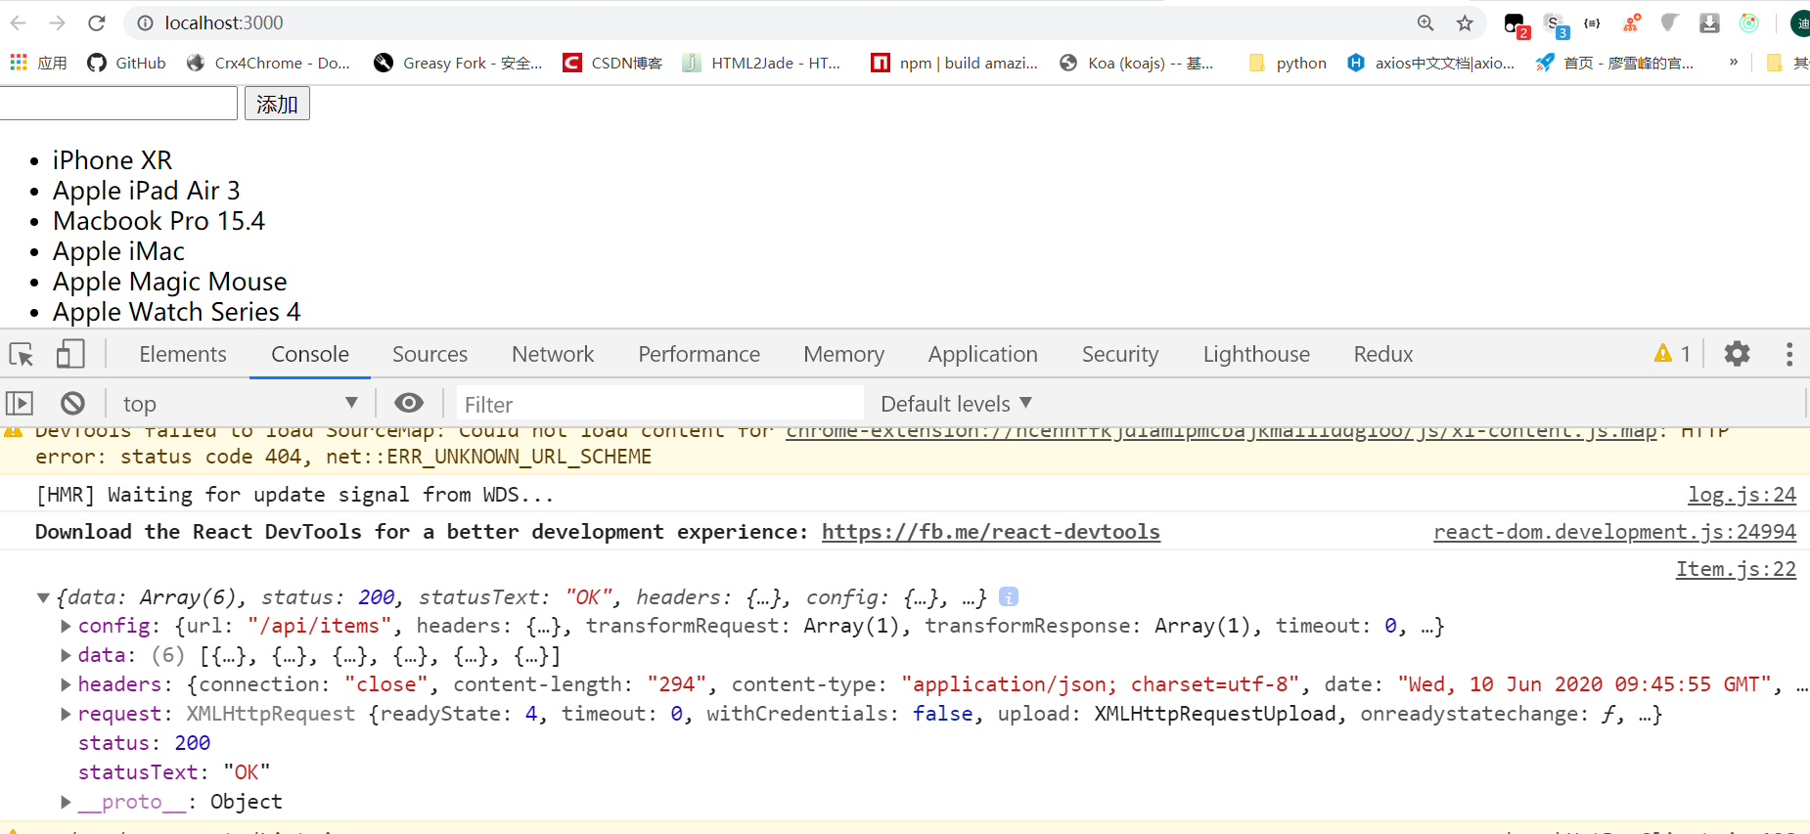Switch to the Sources tab
The image size is (1810, 834).
pos(430,354)
